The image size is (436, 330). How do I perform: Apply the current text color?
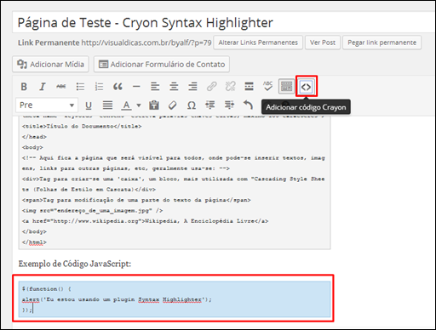126,105
